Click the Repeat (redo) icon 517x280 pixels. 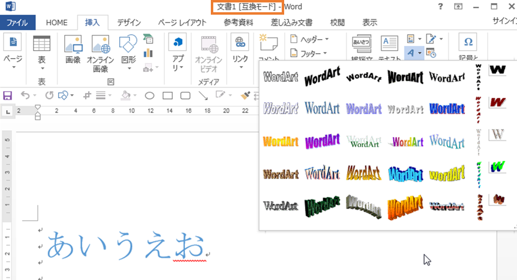coord(49,95)
